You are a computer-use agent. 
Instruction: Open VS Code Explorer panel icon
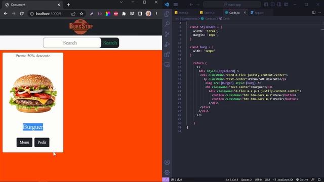(x=167, y=14)
